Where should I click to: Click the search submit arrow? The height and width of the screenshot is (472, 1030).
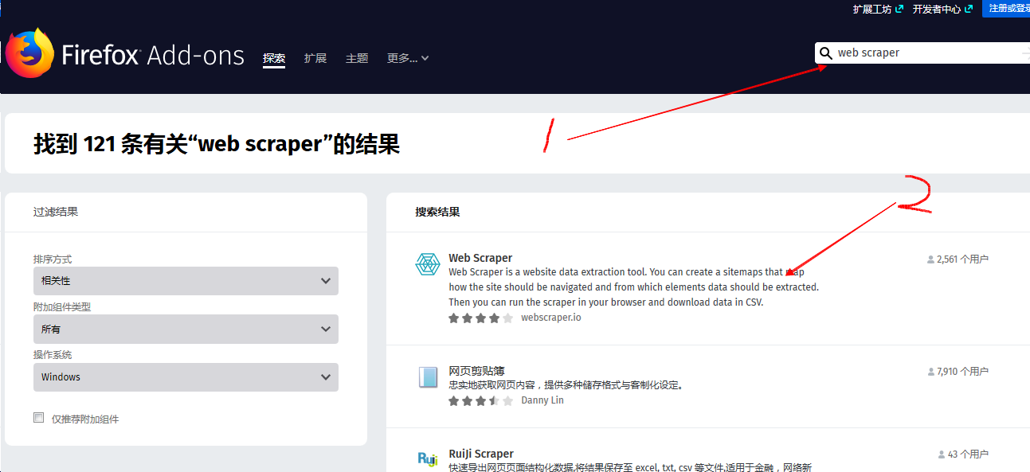pyautogui.click(x=1025, y=53)
